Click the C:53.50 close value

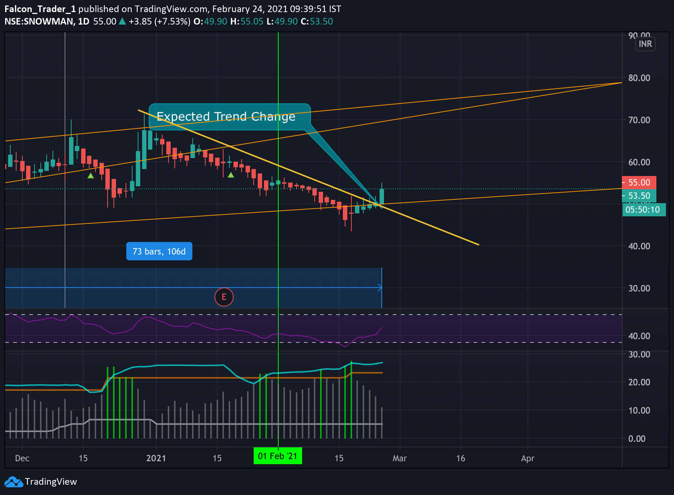pos(316,21)
